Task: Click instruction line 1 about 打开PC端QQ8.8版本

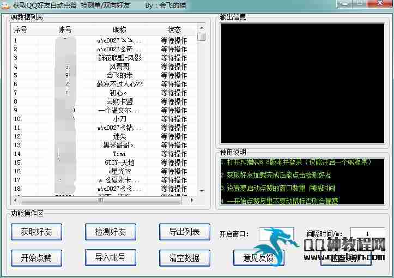Action: [x=296, y=162]
